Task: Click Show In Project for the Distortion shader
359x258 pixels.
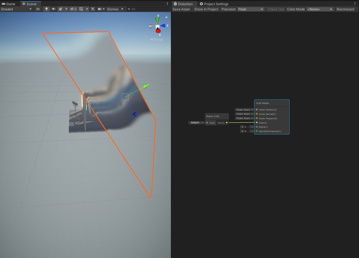Action: tap(206, 9)
